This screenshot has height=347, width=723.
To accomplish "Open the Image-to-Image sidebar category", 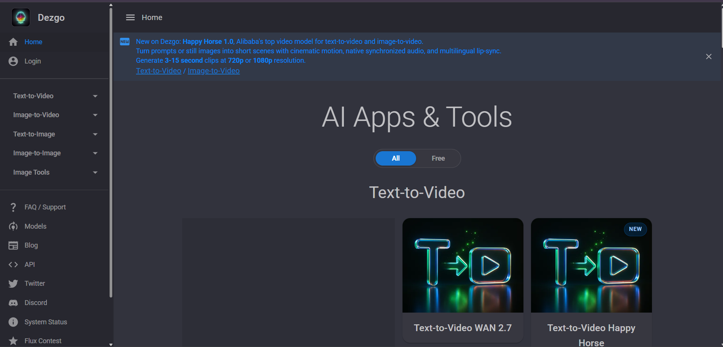I will (37, 153).
